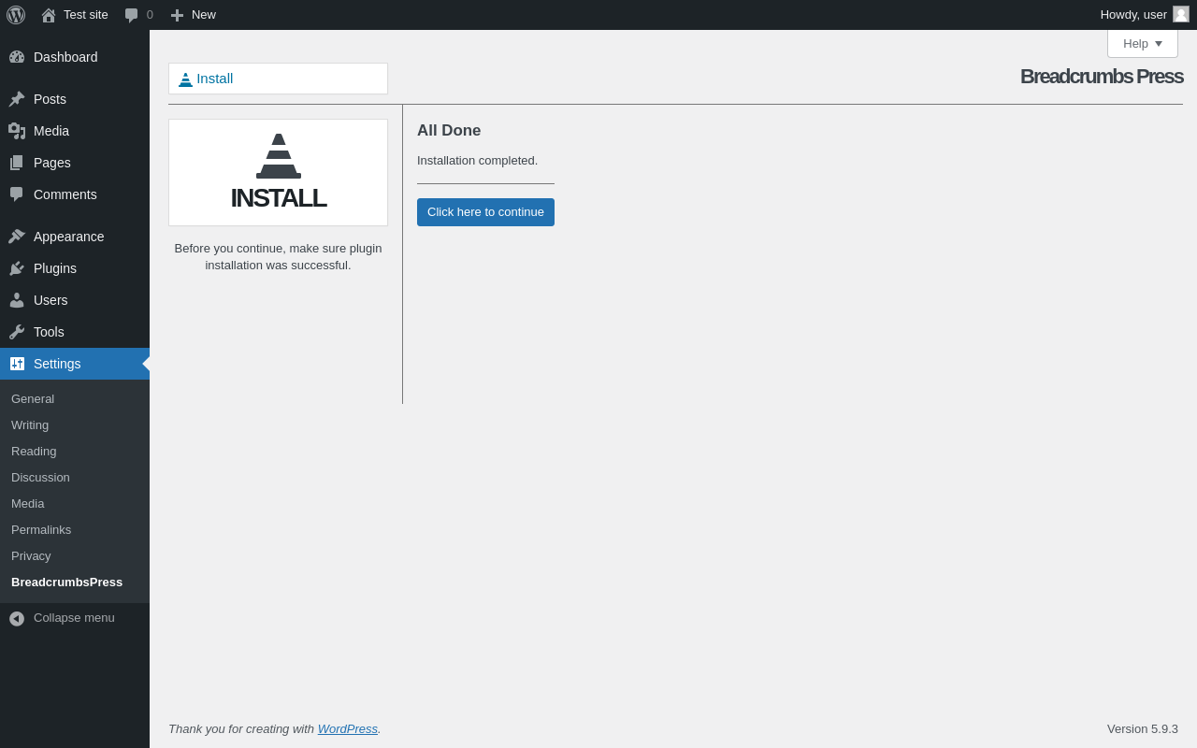The image size is (1197, 748).
Task: Click the large traffic cone Install graphic
Action: (279, 156)
